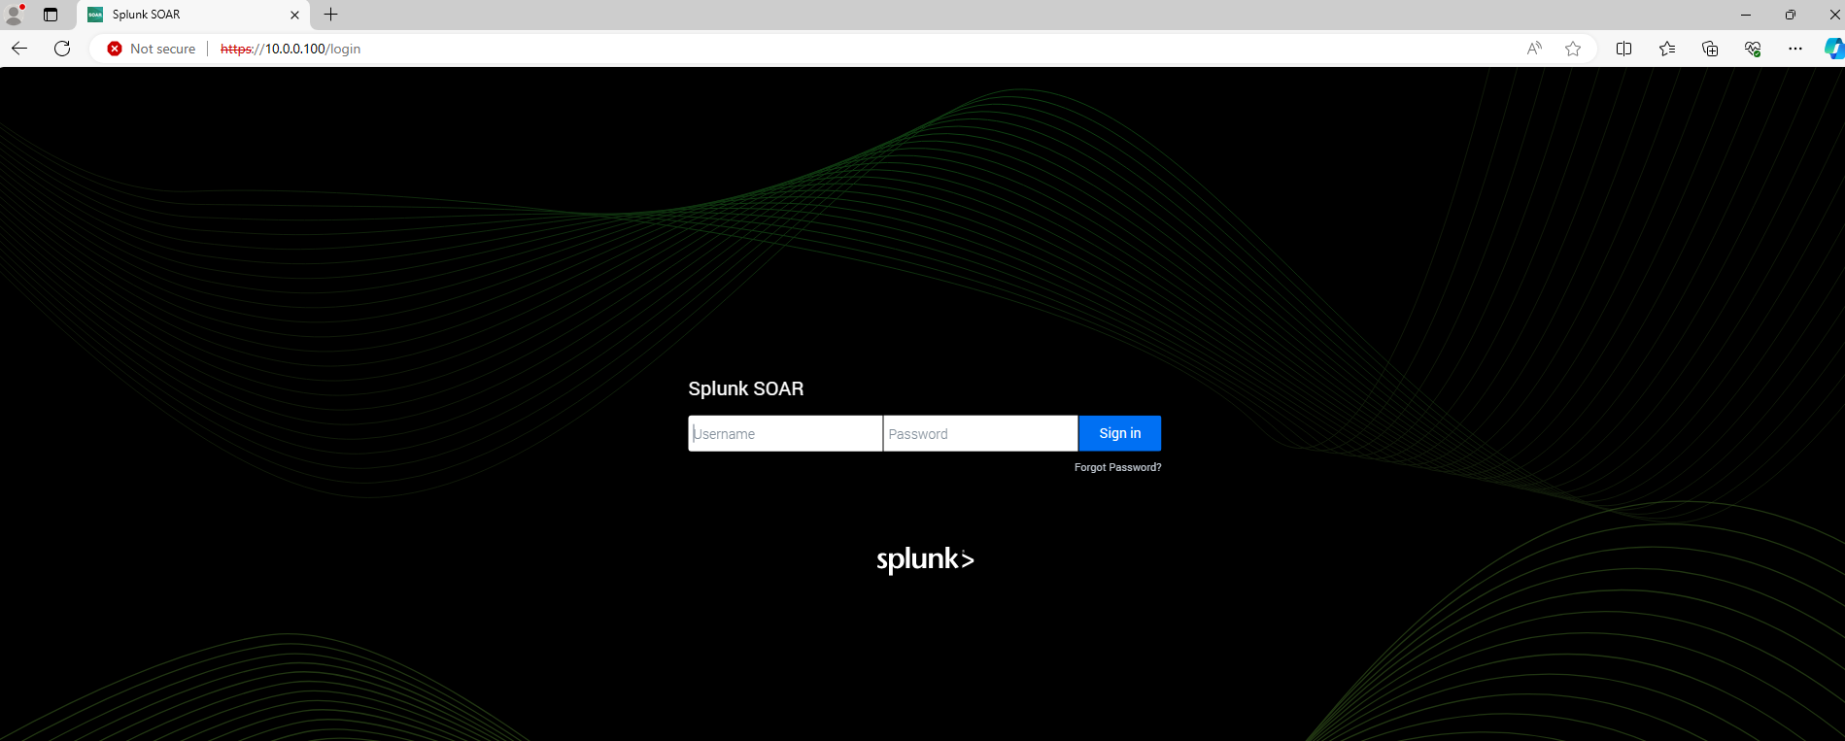This screenshot has height=741, width=1845.
Task: Follow the Forgot Password? link
Action: [x=1117, y=468]
